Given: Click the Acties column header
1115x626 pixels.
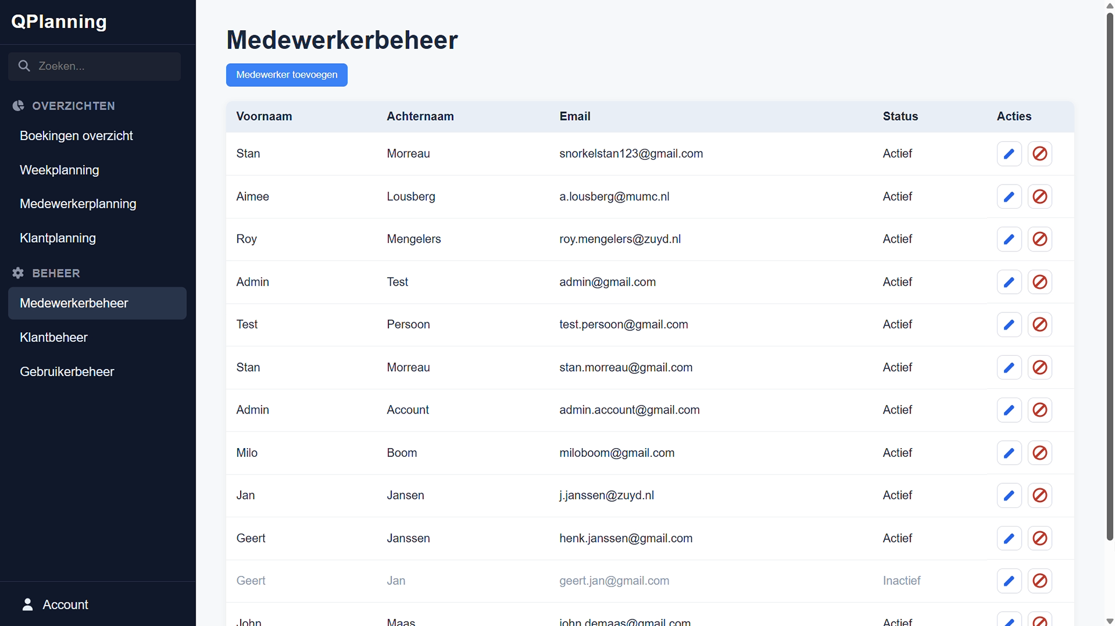Looking at the screenshot, I should (1014, 116).
